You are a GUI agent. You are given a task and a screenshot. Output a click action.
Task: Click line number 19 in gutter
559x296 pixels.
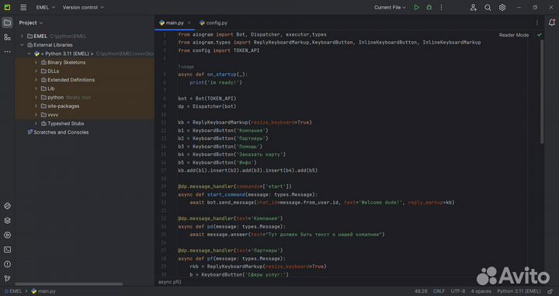[164, 186]
